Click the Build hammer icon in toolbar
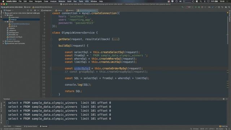 click(183, 7)
